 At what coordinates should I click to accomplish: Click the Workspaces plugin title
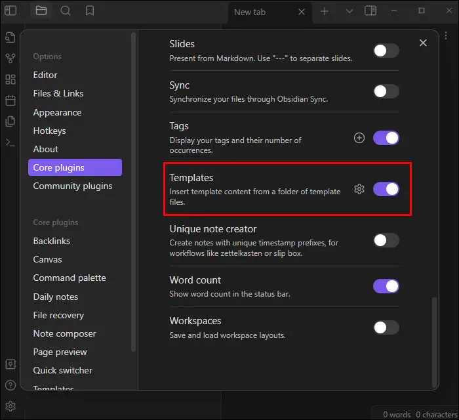pos(195,321)
